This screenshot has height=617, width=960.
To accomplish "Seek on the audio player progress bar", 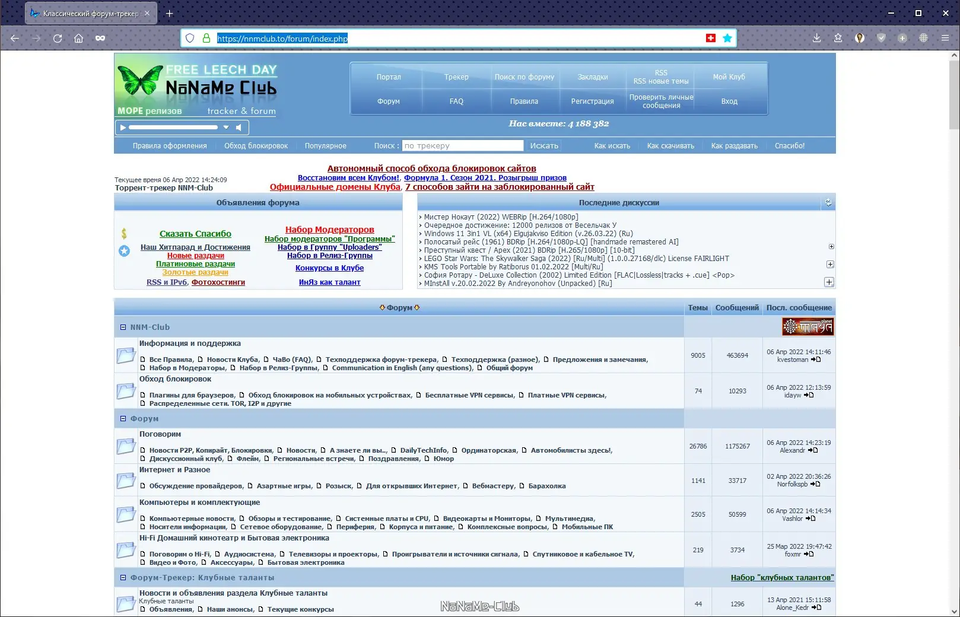I will [x=173, y=127].
